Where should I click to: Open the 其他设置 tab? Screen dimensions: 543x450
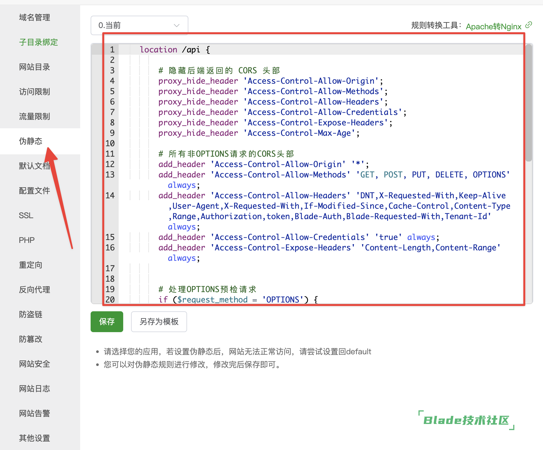point(35,438)
